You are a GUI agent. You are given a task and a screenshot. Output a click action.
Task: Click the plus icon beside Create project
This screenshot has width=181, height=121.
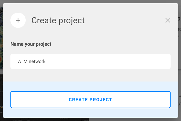coord(18,20)
